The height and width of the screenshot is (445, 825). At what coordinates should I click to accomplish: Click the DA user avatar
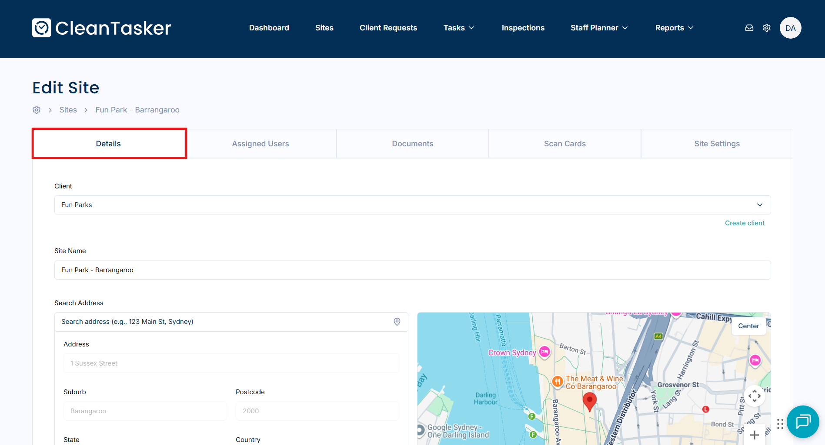[790, 28]
